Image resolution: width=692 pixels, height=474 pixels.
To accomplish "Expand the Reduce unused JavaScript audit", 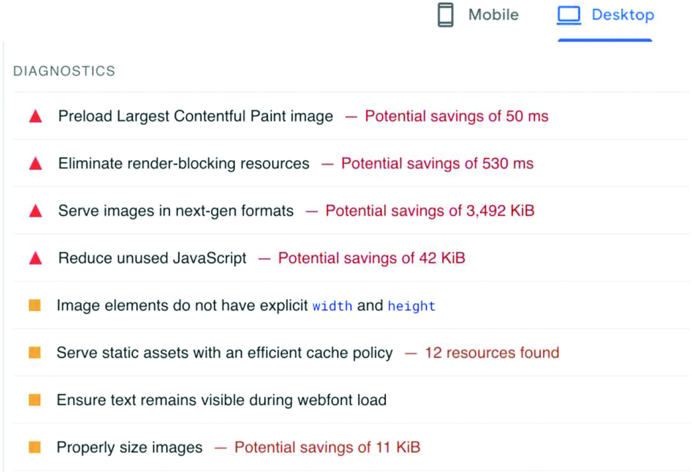I will [152, 258].
